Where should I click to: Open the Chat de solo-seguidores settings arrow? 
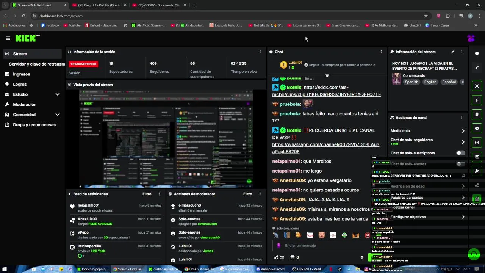pos(463,142)
